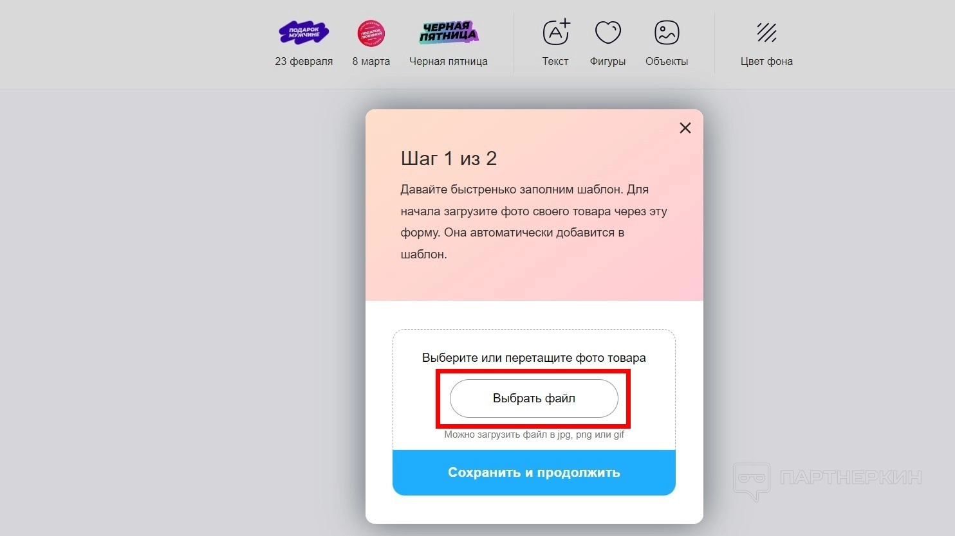Click the 'Текст' toolbar label

[555, 62]
